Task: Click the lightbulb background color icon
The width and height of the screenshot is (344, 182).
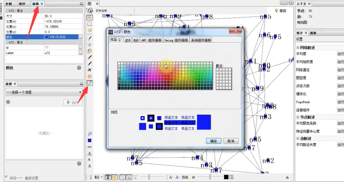Action: 90,177
